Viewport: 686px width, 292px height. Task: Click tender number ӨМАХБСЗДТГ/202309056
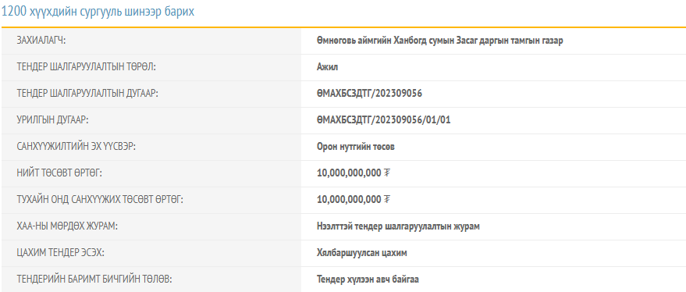pyautogui.click(x=369, y=94)
